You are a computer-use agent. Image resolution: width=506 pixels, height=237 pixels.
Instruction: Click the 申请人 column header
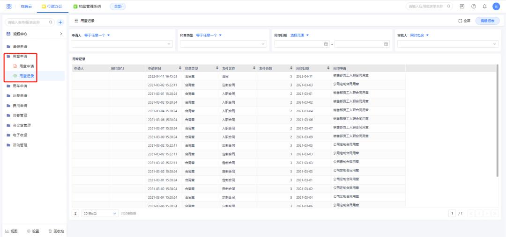[90, 68]
